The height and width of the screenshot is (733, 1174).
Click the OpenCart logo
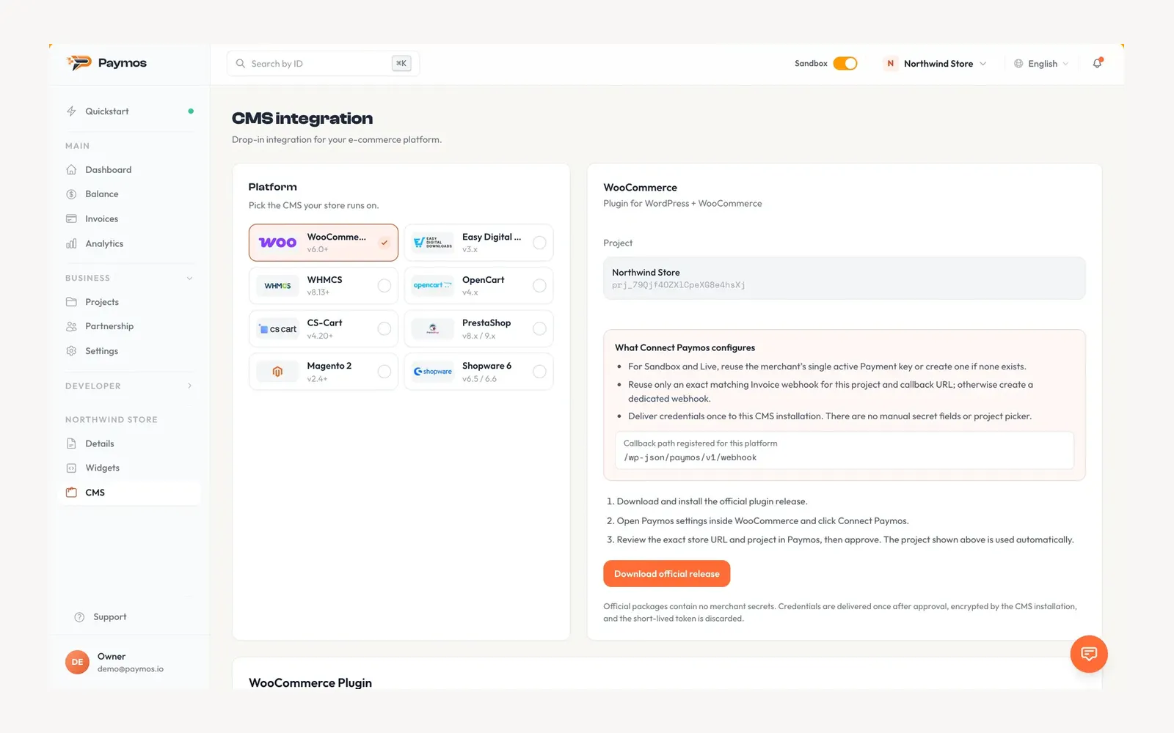pyautogui.click(x=433, y=286)
